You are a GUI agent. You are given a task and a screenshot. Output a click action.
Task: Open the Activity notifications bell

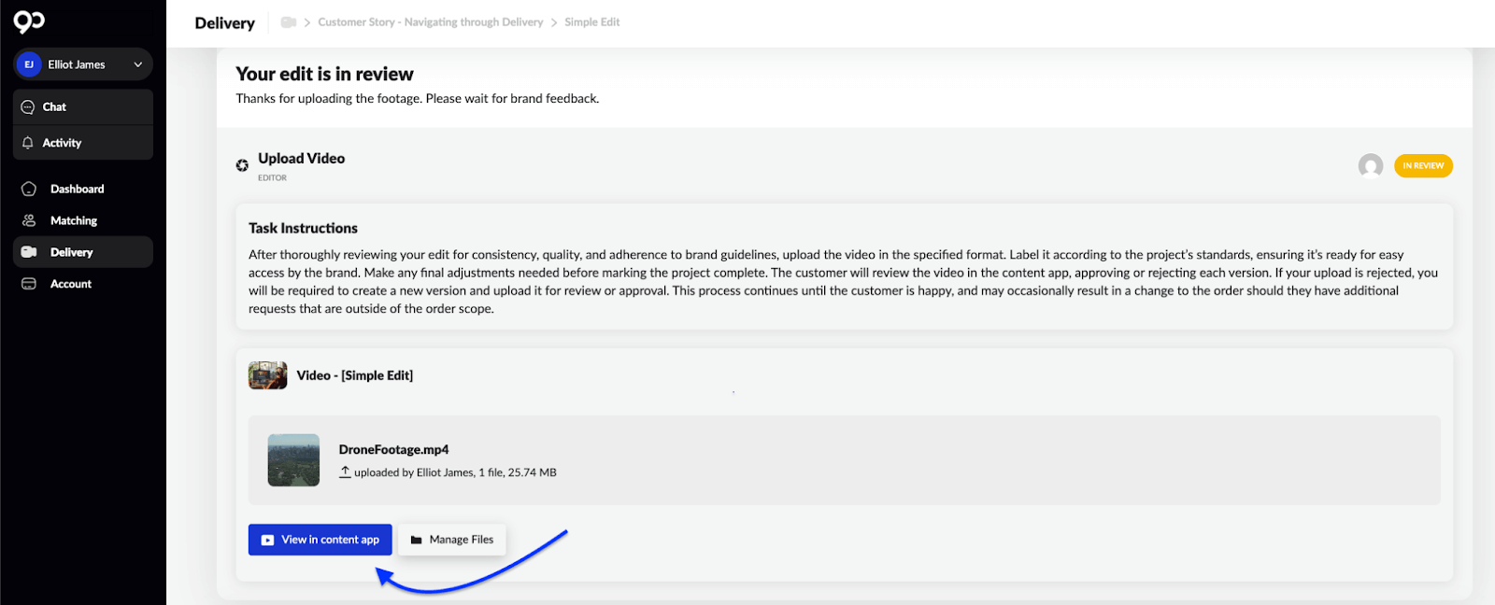[28, 143]
